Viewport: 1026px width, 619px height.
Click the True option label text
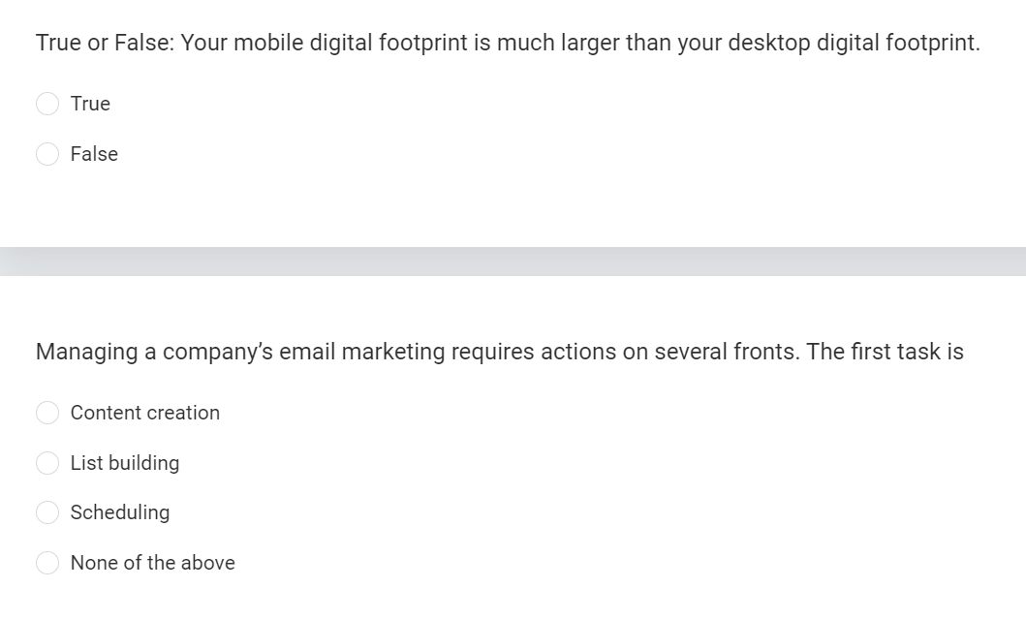coord(90,104)
